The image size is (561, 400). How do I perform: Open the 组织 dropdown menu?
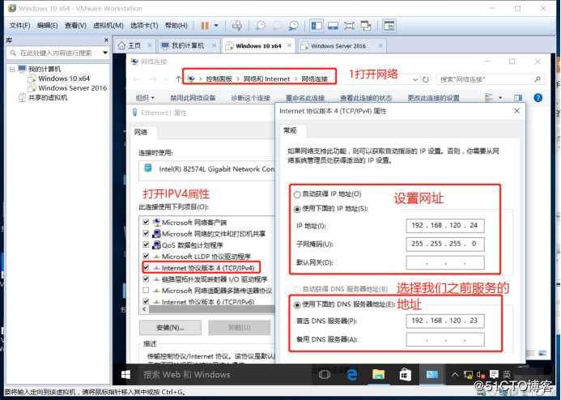(x=145, y=98)
